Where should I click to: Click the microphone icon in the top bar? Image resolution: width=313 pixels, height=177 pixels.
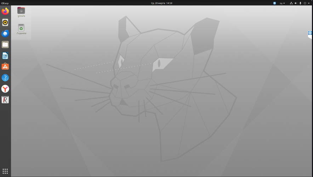point(300,3)
